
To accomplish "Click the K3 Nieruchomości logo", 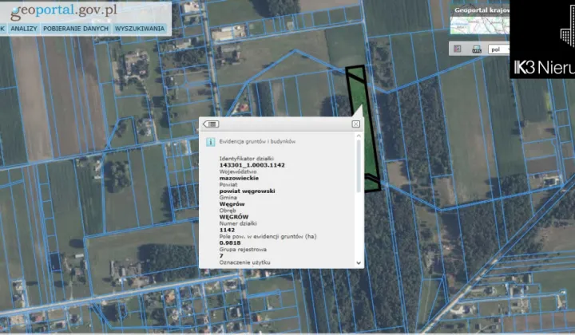I will (x=542, y=40).
